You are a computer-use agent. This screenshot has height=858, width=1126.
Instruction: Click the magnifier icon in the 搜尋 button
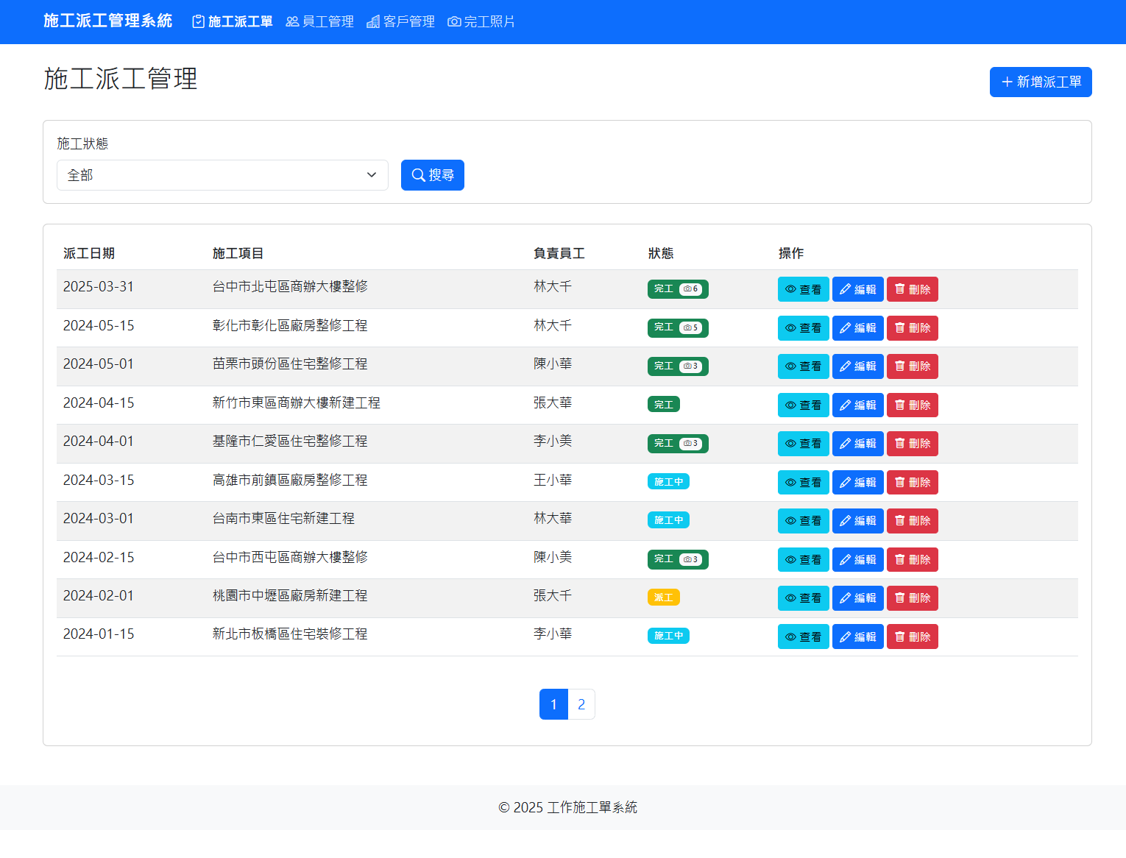(418, 175)
